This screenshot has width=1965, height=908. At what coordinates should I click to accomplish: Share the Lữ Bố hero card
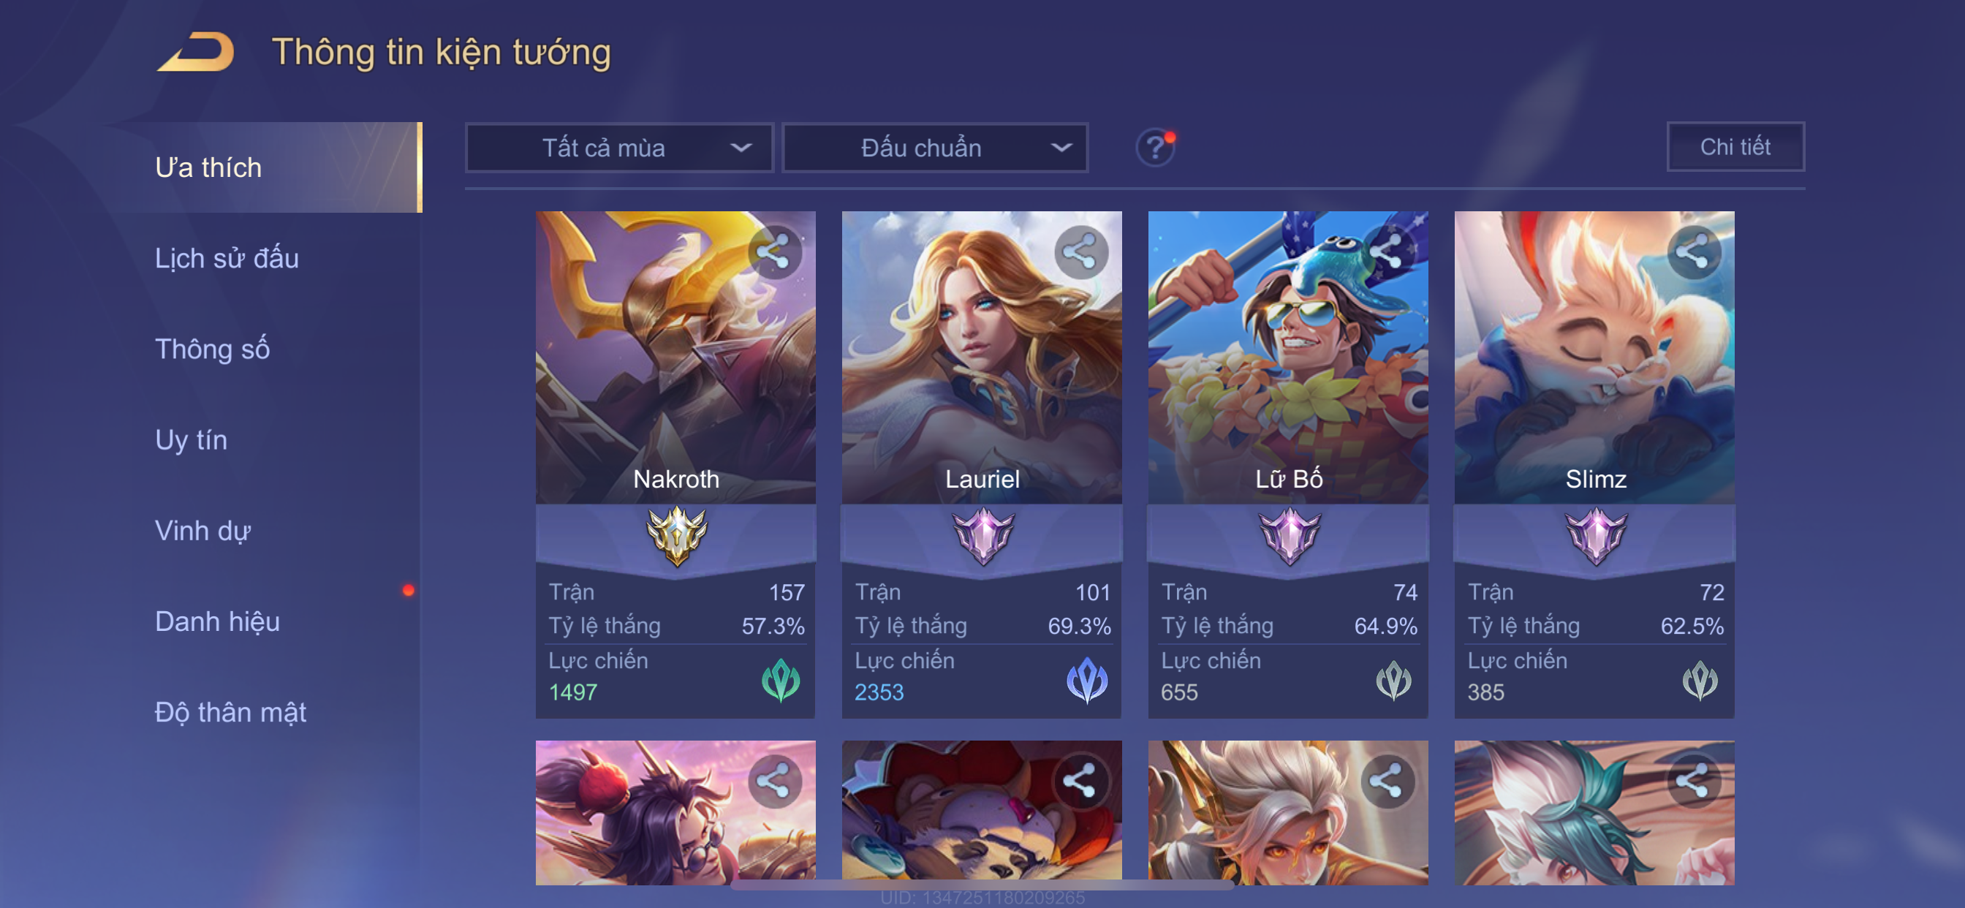(x=1387, y=251)
